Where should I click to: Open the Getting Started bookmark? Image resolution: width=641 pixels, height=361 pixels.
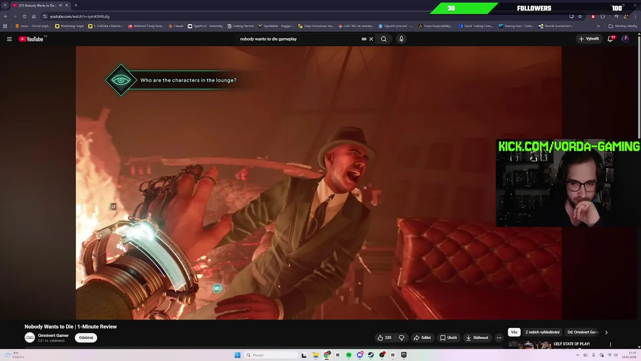240,26
